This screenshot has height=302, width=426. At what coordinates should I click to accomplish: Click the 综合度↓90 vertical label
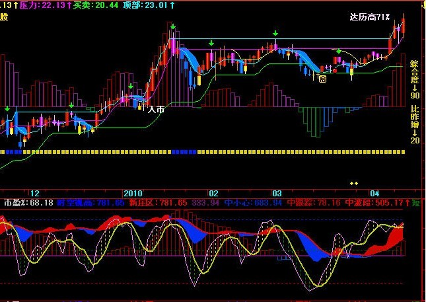[x=415, y=80]
